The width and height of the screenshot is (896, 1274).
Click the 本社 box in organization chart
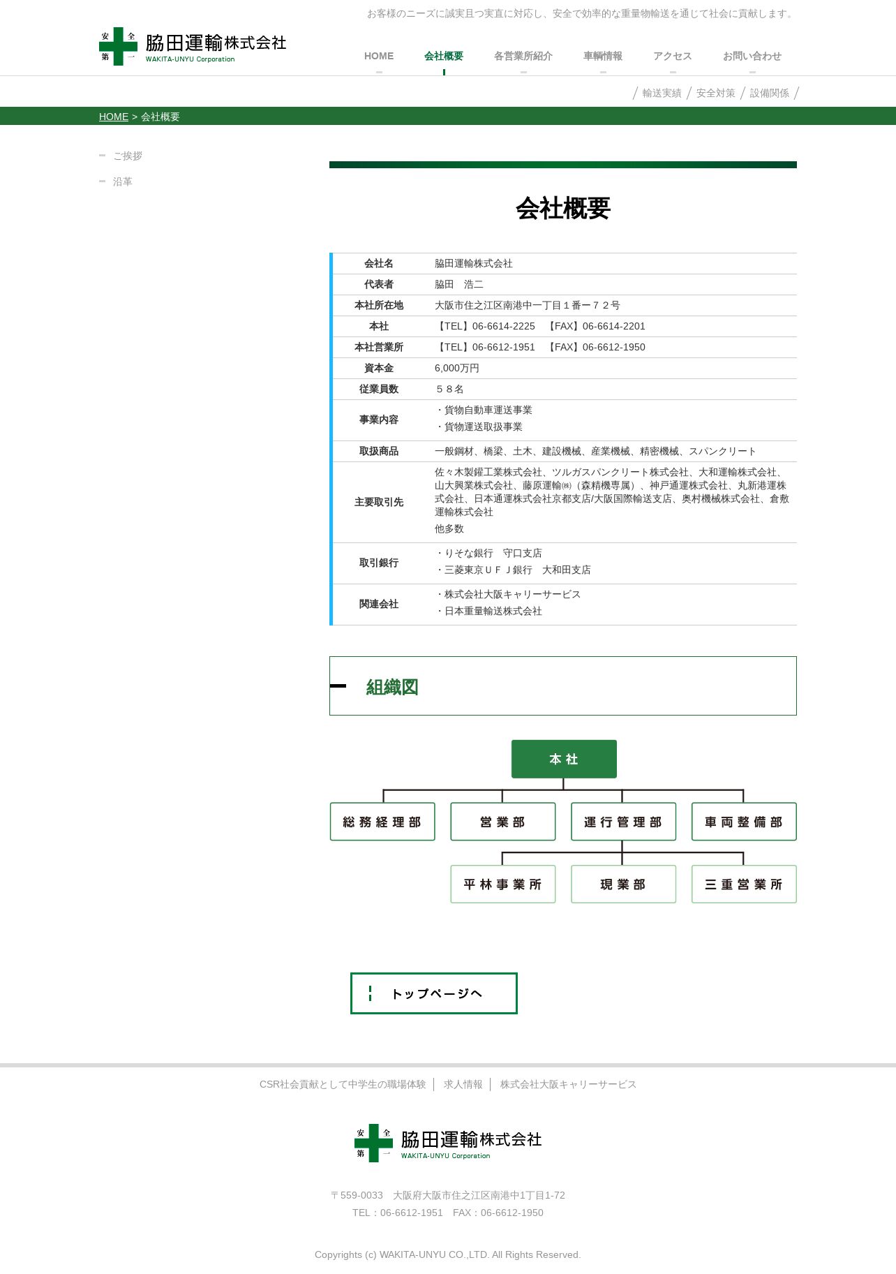pyautogui.click(x=564, y=759)
